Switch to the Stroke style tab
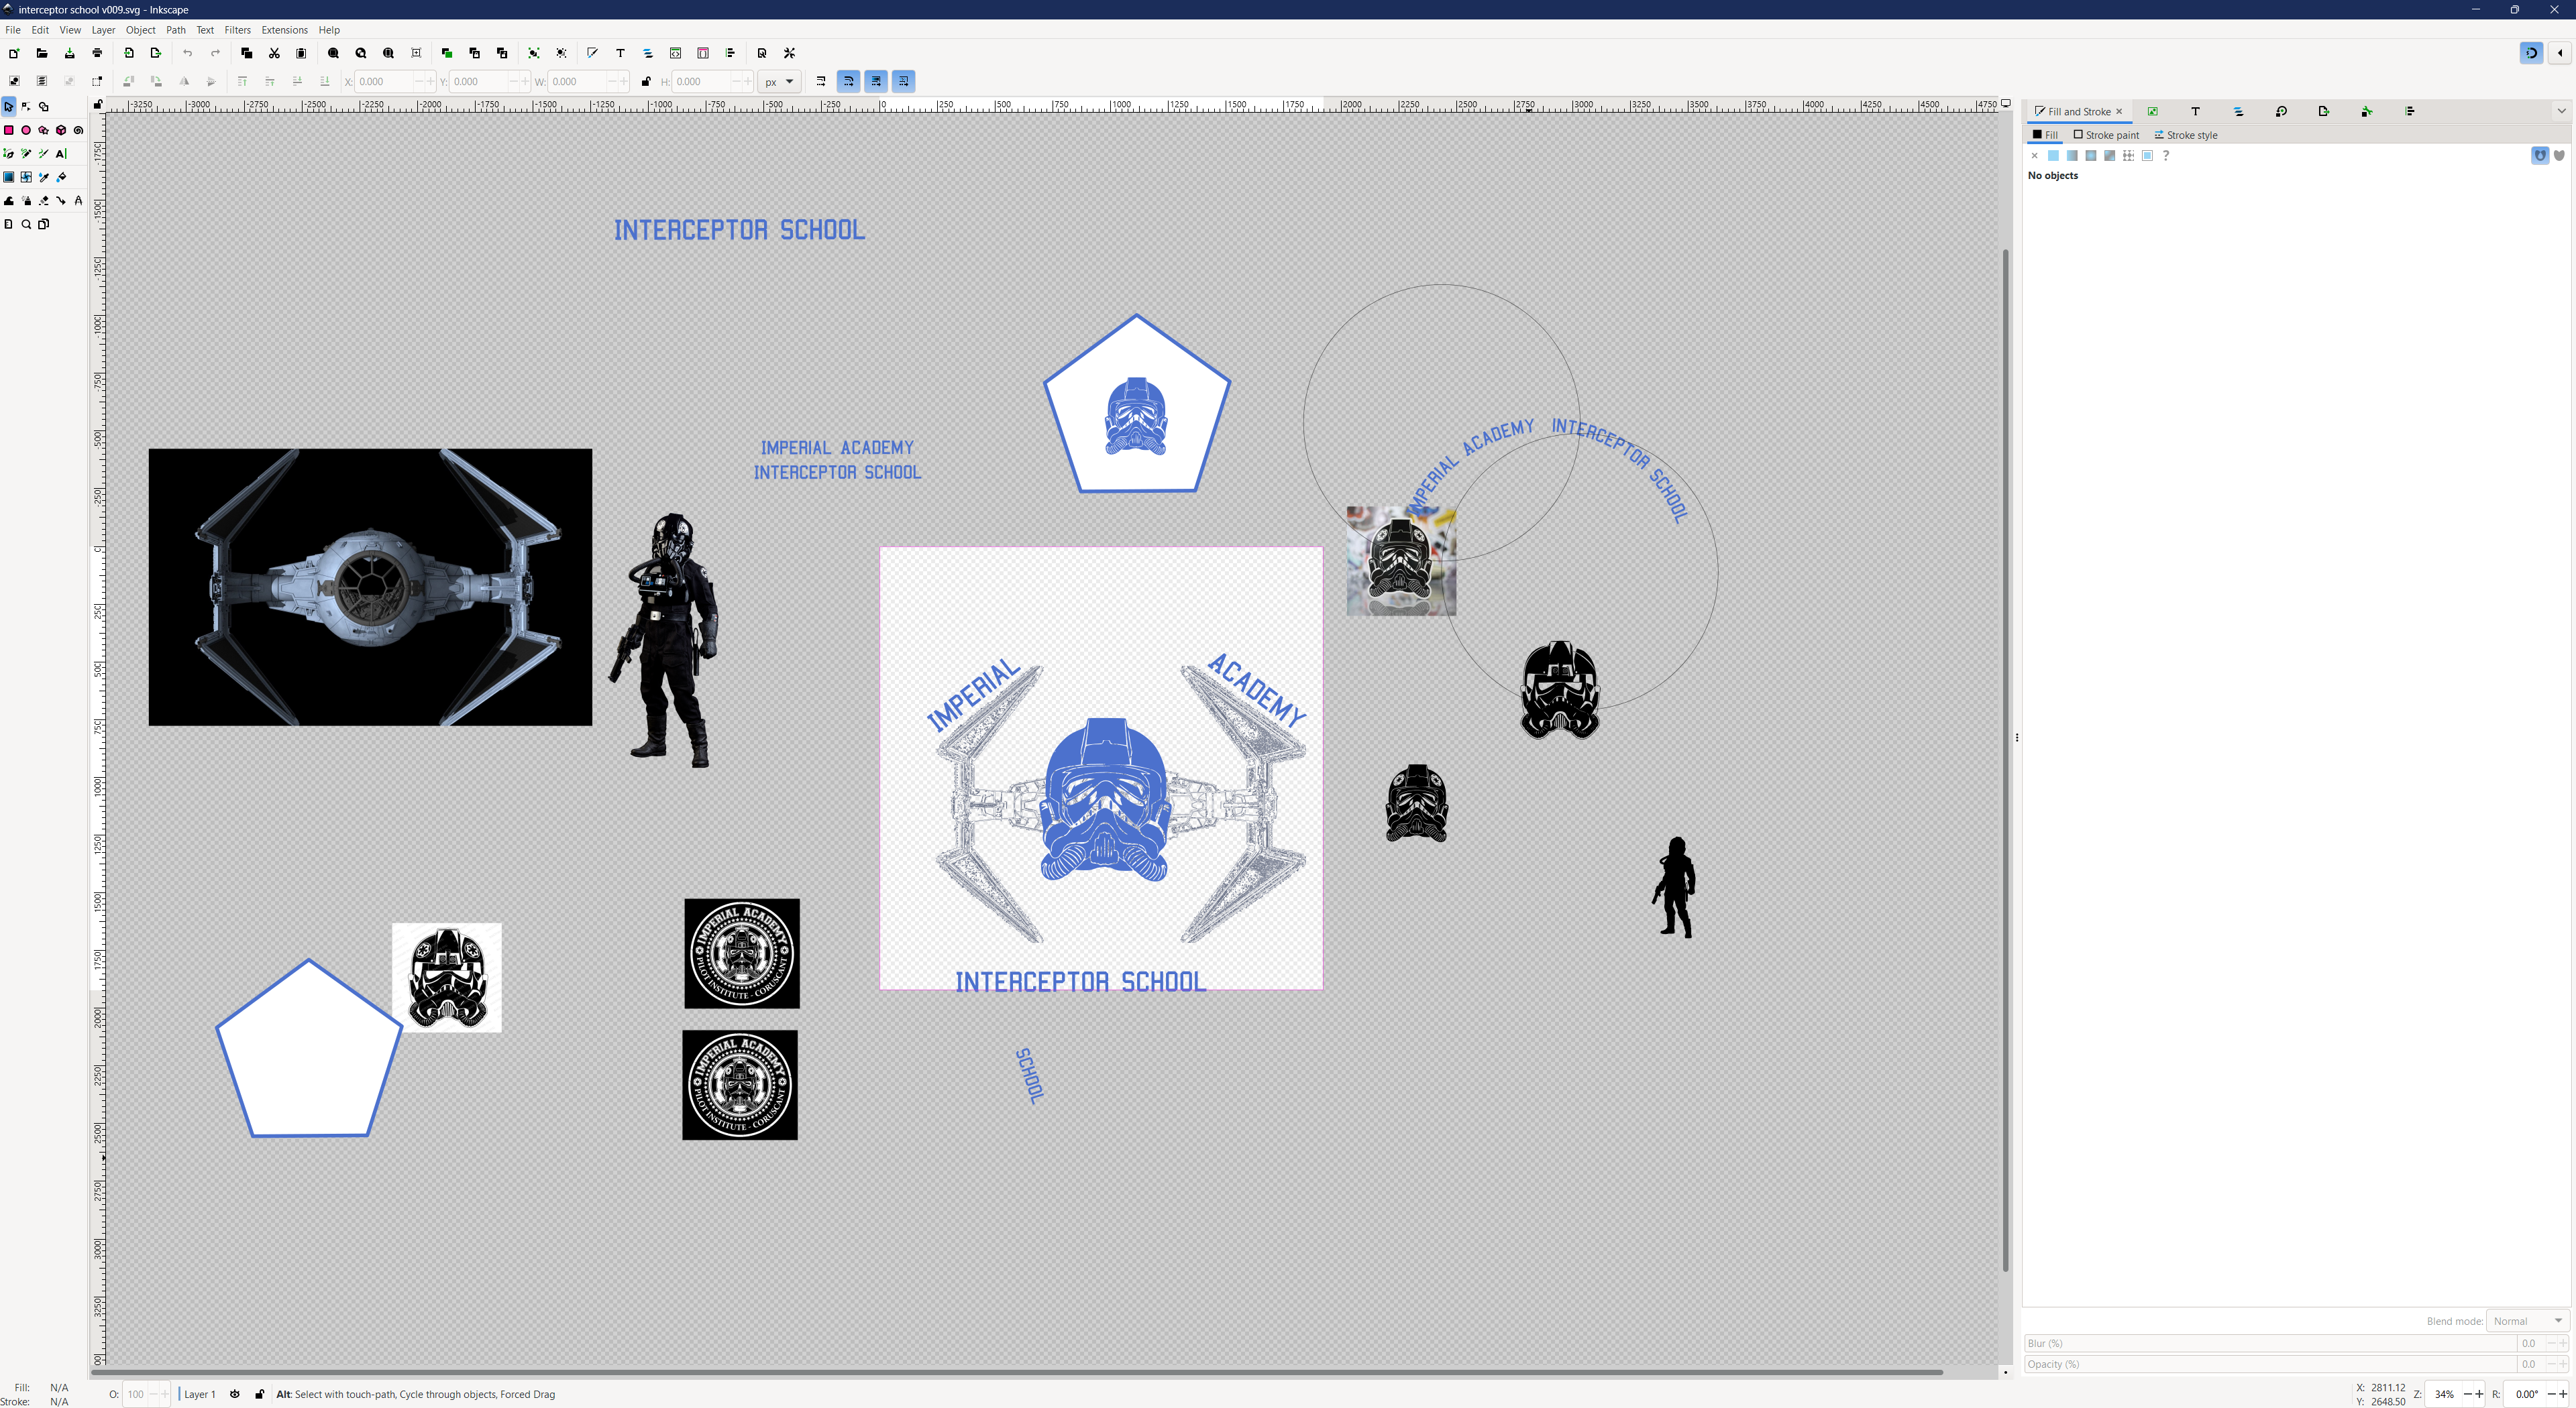The height and width of the screenshot is (1408, 2576). (2186, 135)
